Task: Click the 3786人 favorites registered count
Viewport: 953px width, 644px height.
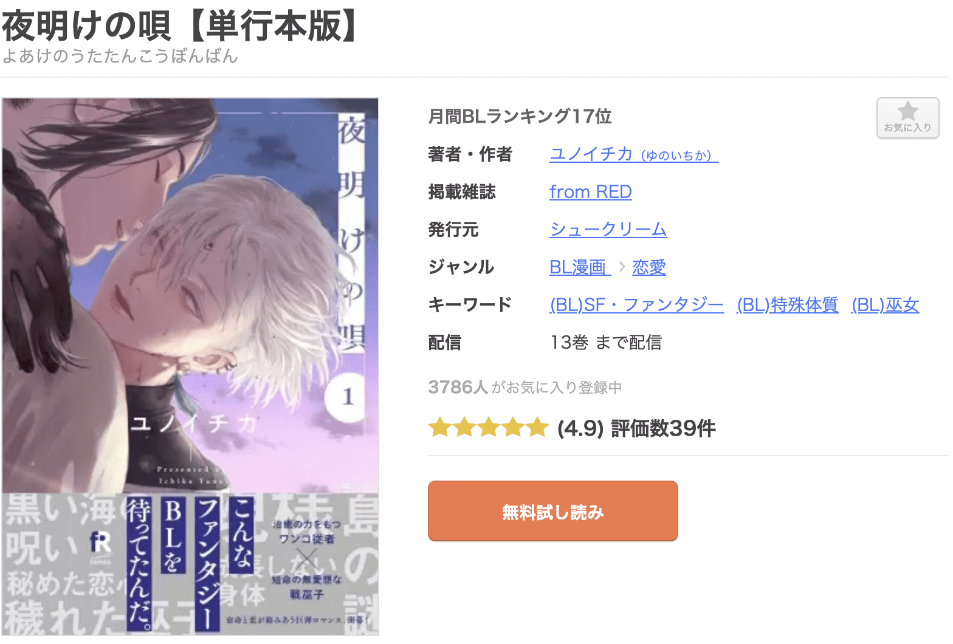Action: pos(458,387)
